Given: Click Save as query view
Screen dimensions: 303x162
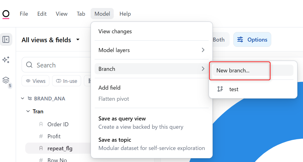Looking at the screenshot, I should point(152,123).
